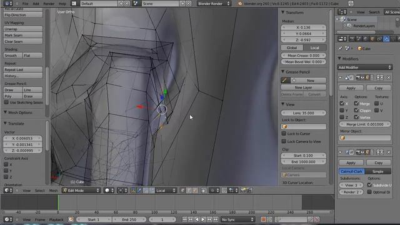The width and height of the screenshot is (400, 225).
Task: Open the Edit Mode dropdown
Action: [x=81, y=190]
